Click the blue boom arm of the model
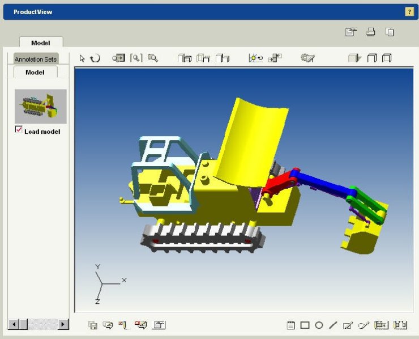 [x=323, y=183]
